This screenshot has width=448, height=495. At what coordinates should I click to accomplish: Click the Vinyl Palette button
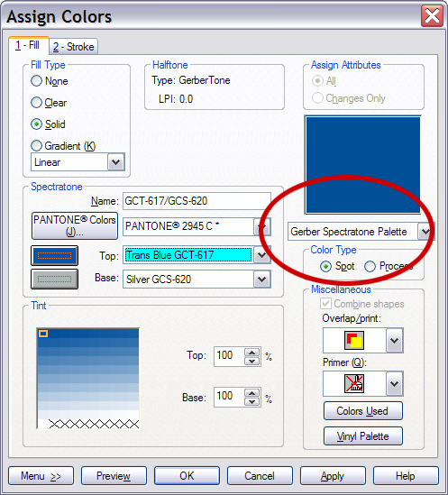363,436
